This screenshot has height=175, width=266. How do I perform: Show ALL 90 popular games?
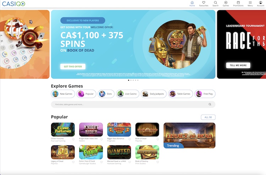click(208, 117)
